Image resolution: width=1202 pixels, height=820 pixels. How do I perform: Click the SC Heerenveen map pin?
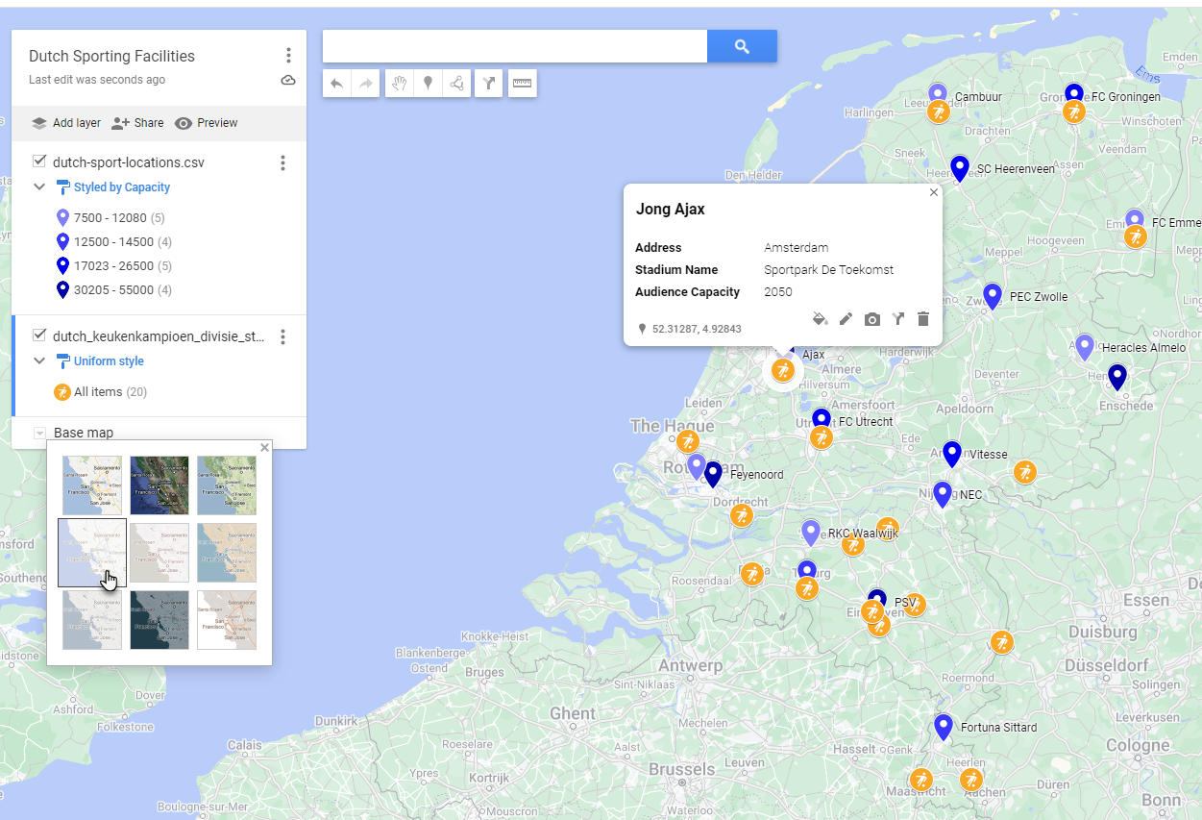[x=959, y=168]
